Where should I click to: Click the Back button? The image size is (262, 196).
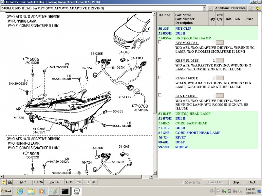click(x=252, y=182)
